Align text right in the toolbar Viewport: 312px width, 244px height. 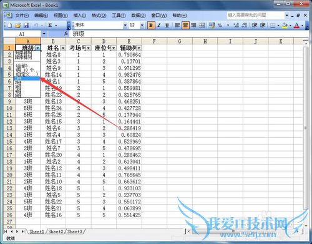[193, 26]
